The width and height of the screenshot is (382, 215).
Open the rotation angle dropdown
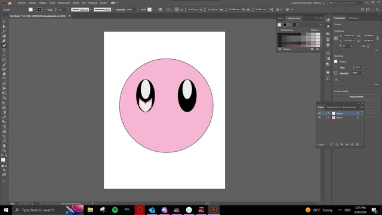pyautogui.click(x=352, y=46)
